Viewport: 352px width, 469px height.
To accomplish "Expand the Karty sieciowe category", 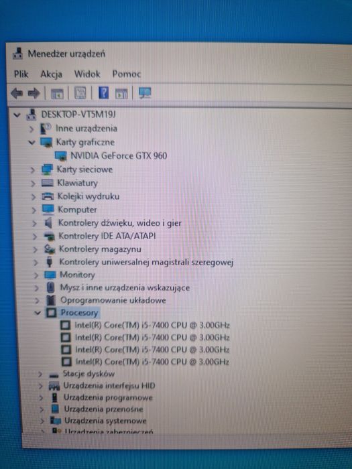I will (x=32, y=170).
